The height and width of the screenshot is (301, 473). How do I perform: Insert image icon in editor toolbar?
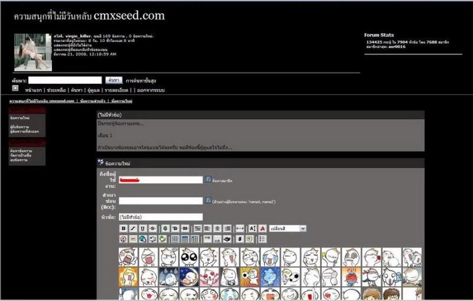133,239
